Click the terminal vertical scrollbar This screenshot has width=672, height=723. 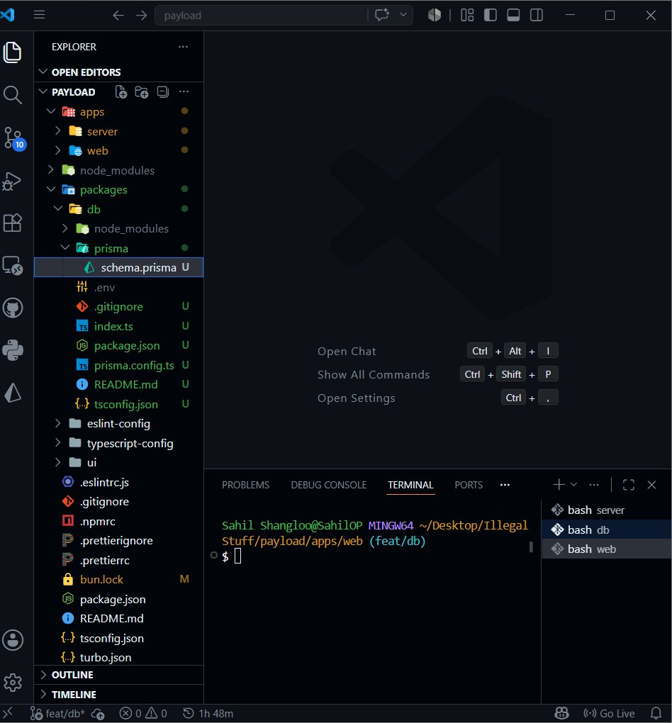[531, 547]
